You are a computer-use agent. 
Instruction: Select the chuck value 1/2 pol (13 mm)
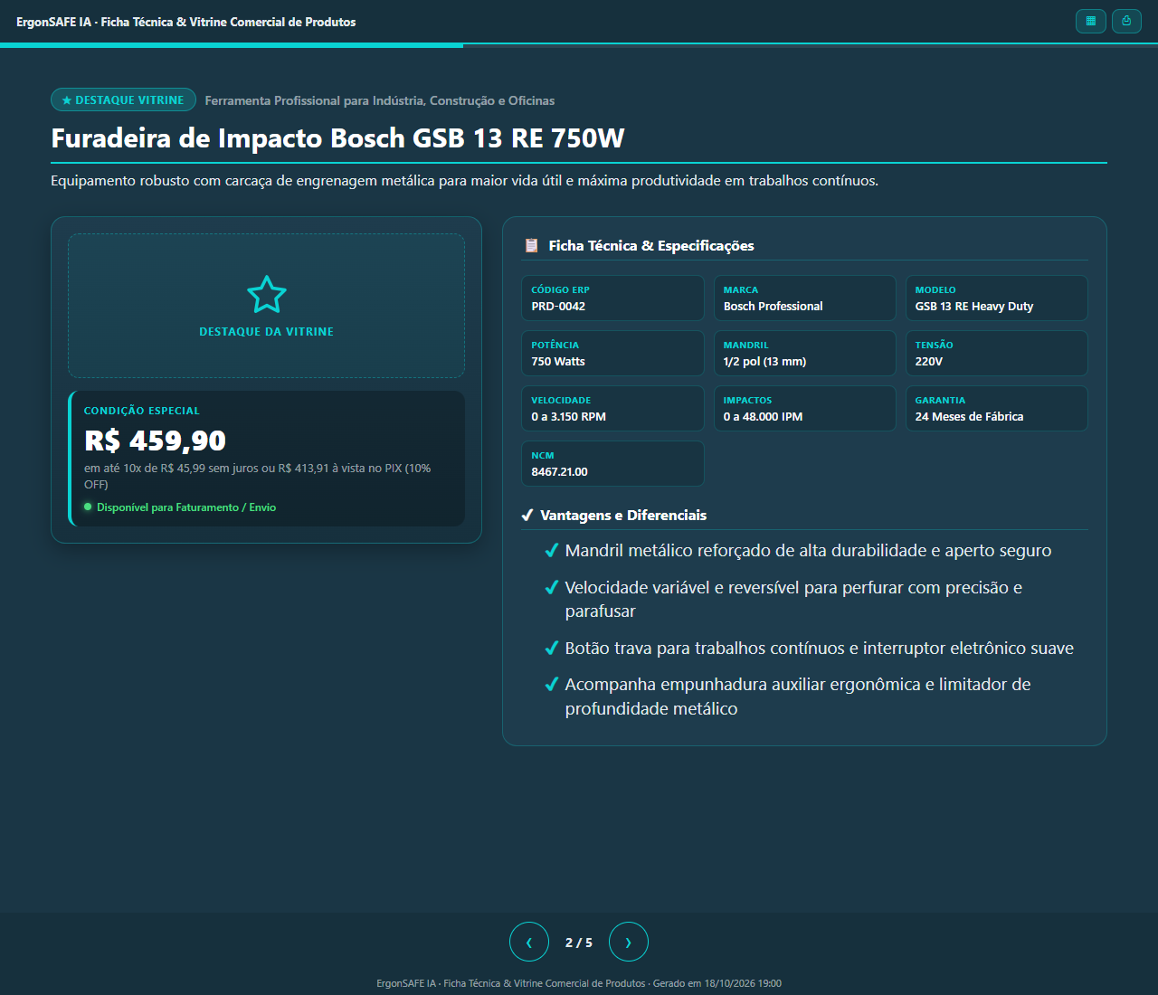(764, 362)
